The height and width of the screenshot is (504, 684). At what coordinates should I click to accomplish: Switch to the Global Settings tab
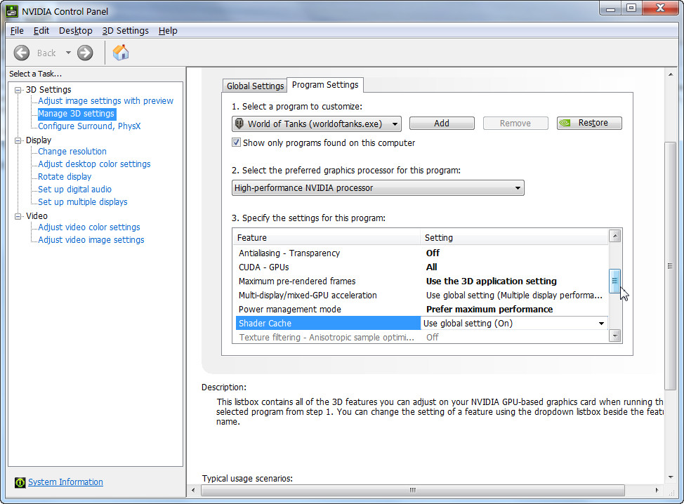(x=255, y=86)
